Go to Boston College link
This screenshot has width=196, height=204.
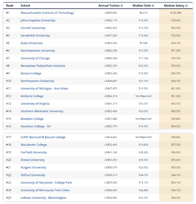pyautogui.click(x=31, y=73)
